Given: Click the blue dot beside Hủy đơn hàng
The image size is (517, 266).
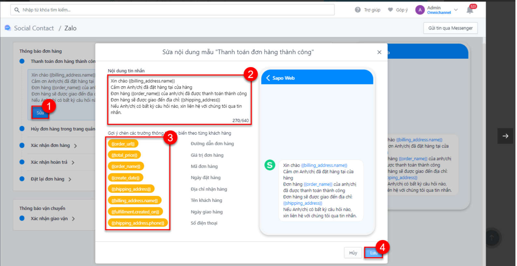Looking at the screenshot, I should point(22,128).
